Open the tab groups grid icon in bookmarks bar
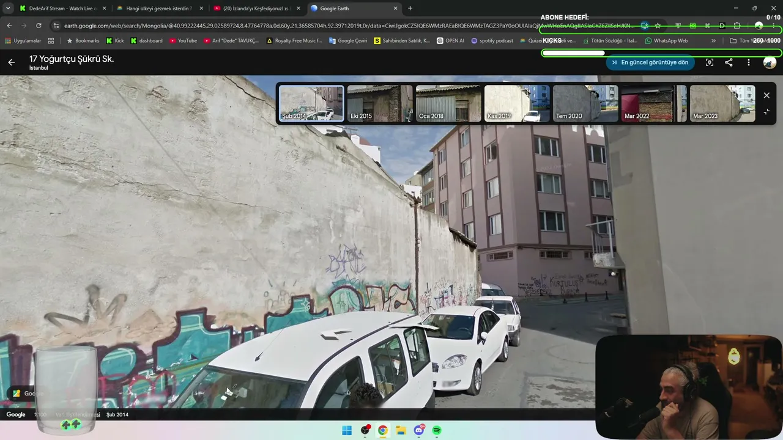Viewport: 783px width, 440px height. pos(51,41)
